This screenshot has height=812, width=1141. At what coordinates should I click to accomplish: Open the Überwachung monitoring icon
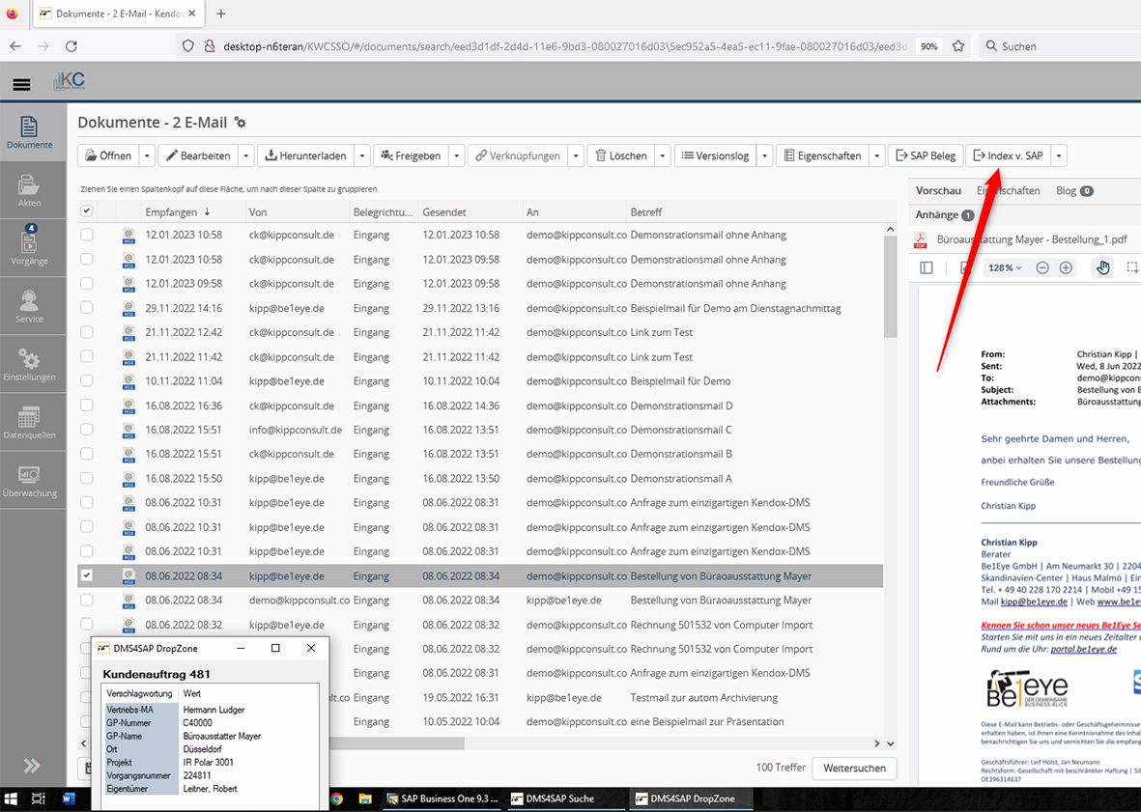pos(29,480)
